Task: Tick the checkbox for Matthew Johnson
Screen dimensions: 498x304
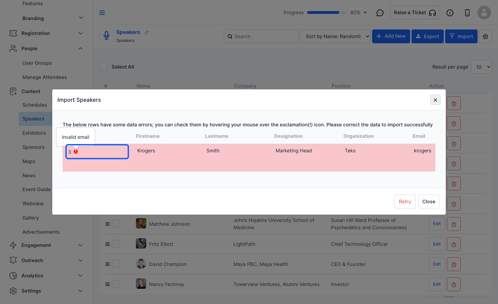Action: [x=116, y=224]
